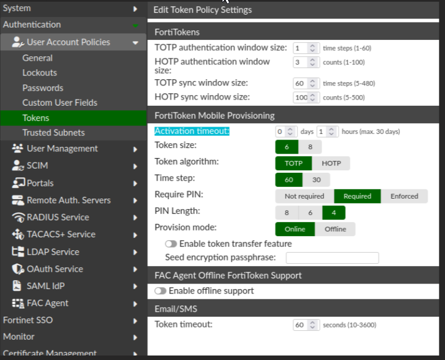
Task: Set Require PIN to Enforced
Action: tap(404, 196)
